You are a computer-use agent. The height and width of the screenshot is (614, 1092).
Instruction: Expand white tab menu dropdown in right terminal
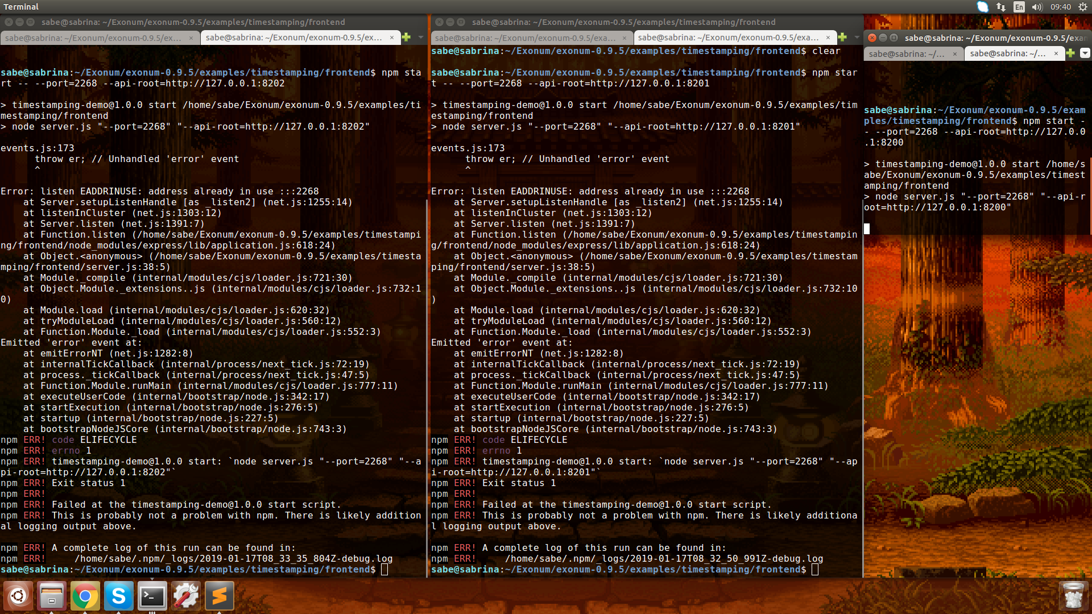(x=1085, y=53)
